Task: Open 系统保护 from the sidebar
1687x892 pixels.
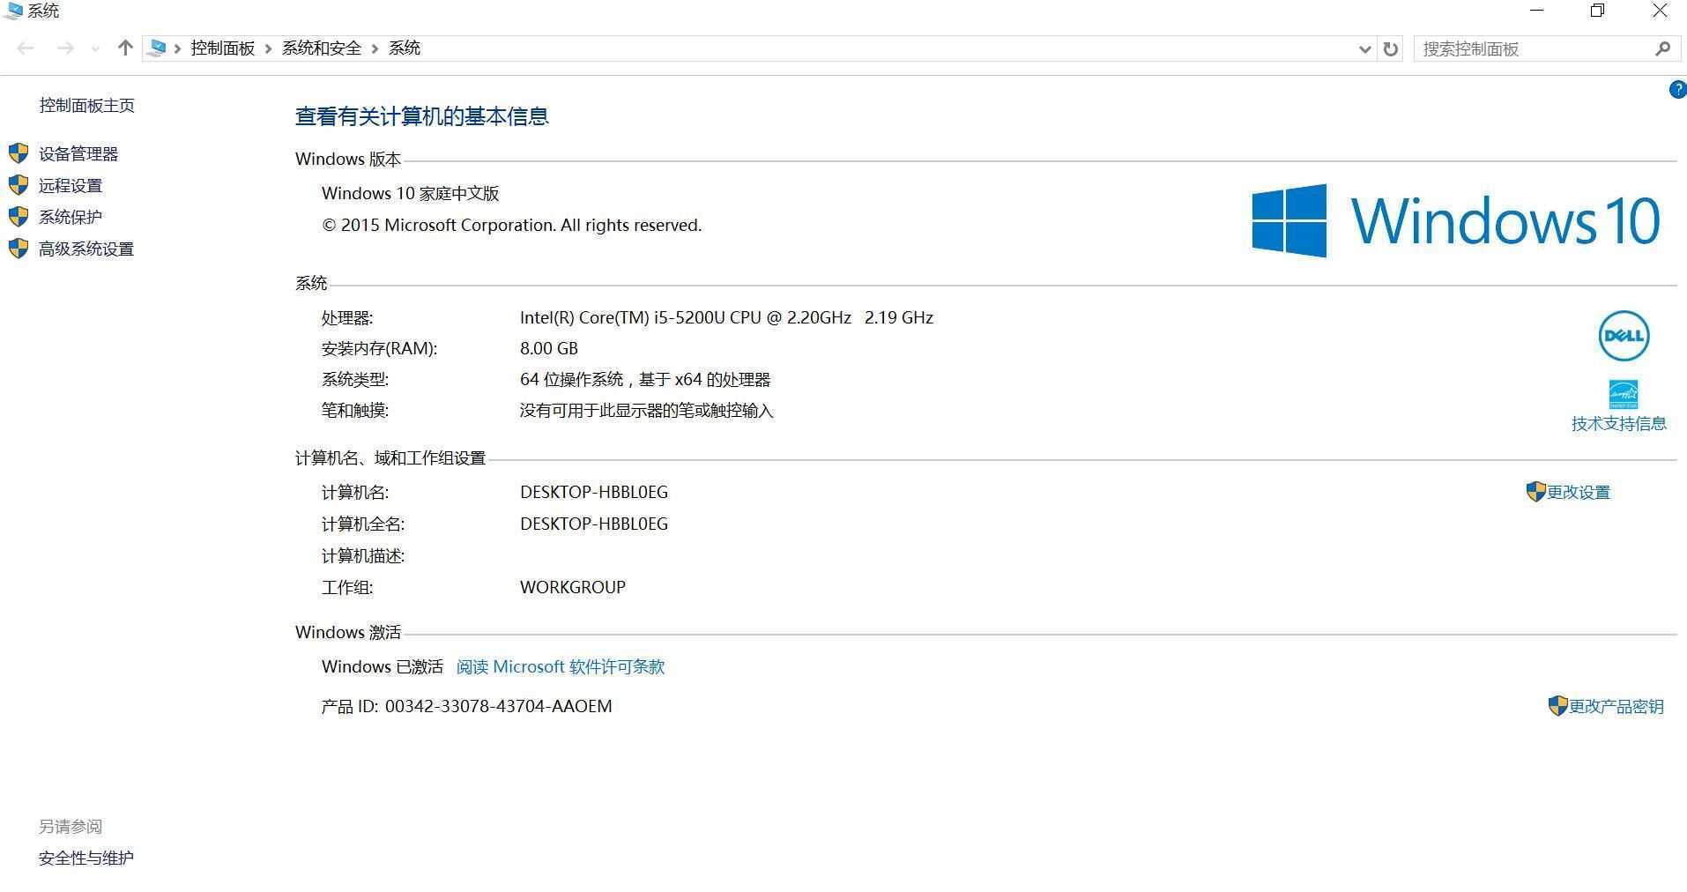Action: click(71, 218)
